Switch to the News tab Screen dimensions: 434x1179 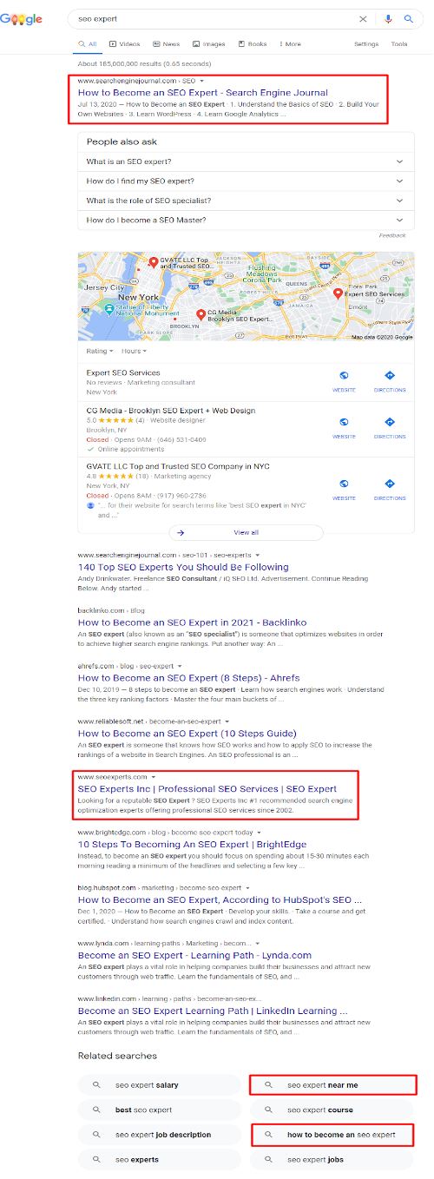click(x=166, y=43)
